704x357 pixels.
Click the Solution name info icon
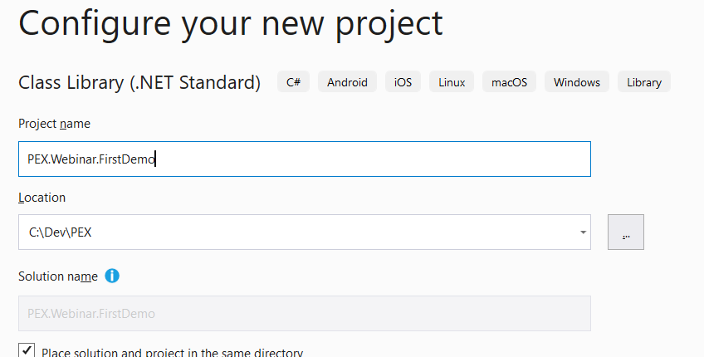[112, 276]
